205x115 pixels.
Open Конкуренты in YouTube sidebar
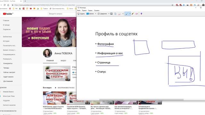(8, 63)
